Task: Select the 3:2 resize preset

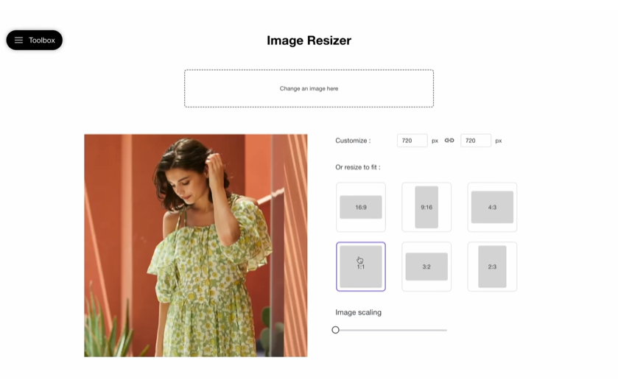Action: tap(426, 267)
